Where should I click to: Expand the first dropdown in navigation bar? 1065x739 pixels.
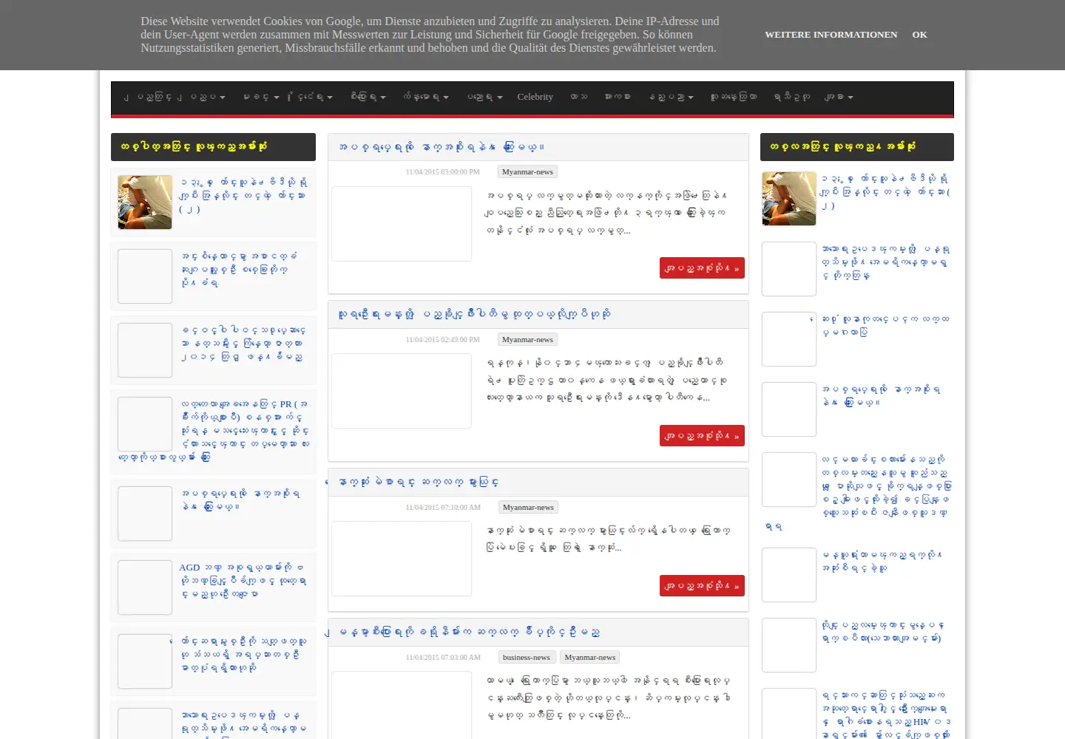point(175,97)
